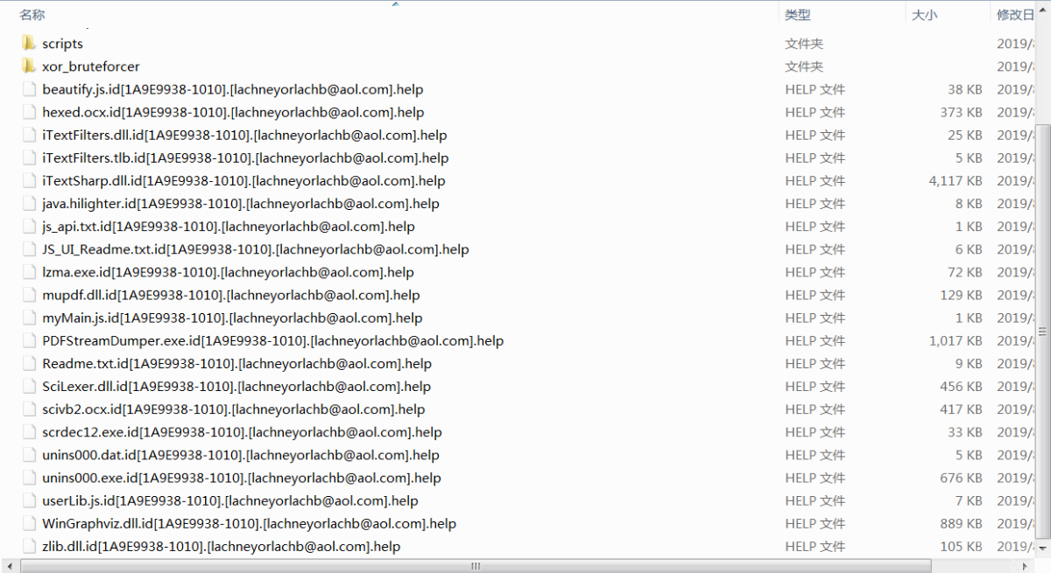Click the vertical scrollbar thumb

(x=1042, y=332)
